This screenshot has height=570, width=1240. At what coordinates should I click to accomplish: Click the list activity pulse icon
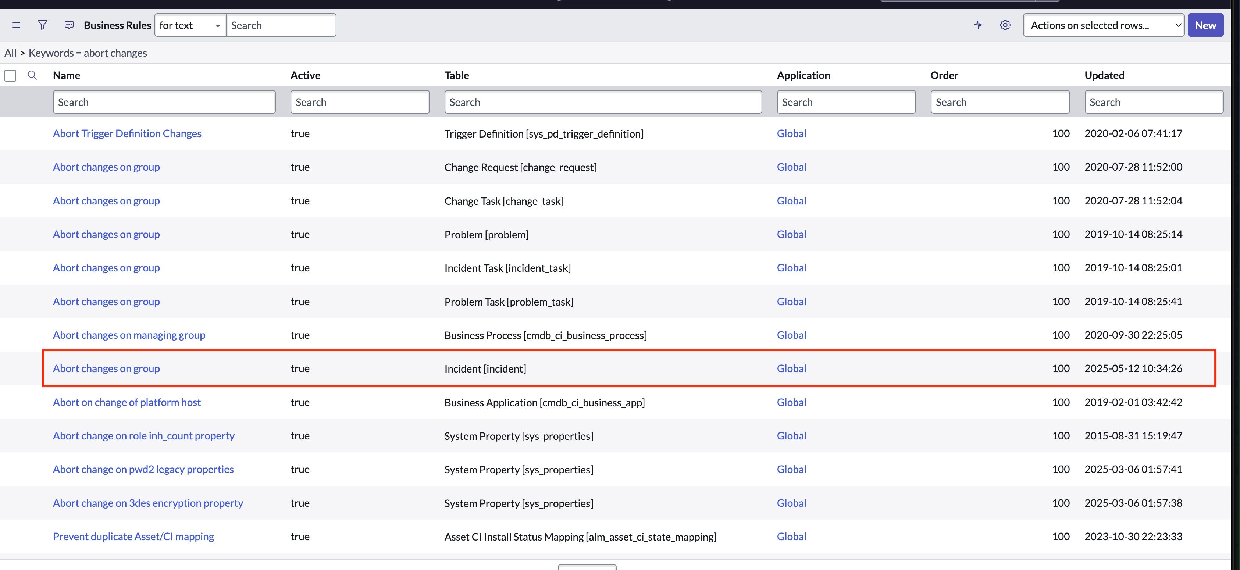pos(979,25)
